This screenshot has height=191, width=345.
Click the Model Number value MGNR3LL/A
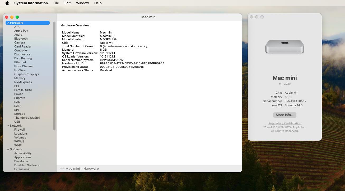(108, 39)
